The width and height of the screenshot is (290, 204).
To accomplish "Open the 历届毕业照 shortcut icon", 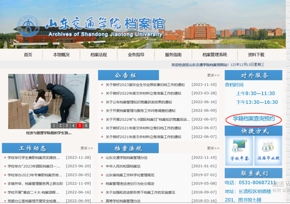I will click(268, 151).
